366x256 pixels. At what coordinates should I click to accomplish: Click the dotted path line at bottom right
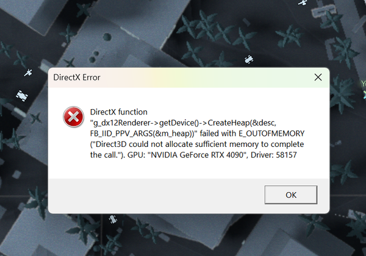pos(342,216)
